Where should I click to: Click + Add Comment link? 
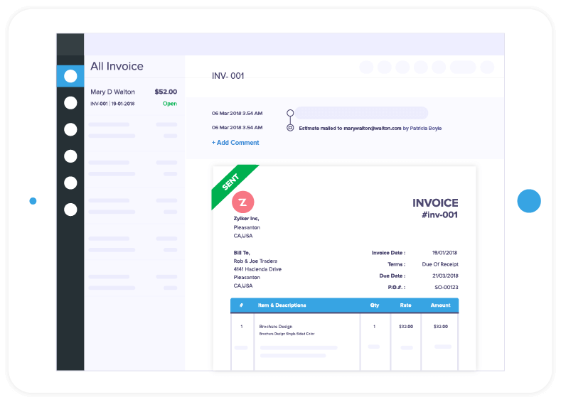coord(235,143)
